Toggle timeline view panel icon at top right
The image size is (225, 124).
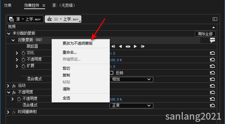(x=215, y=19)
